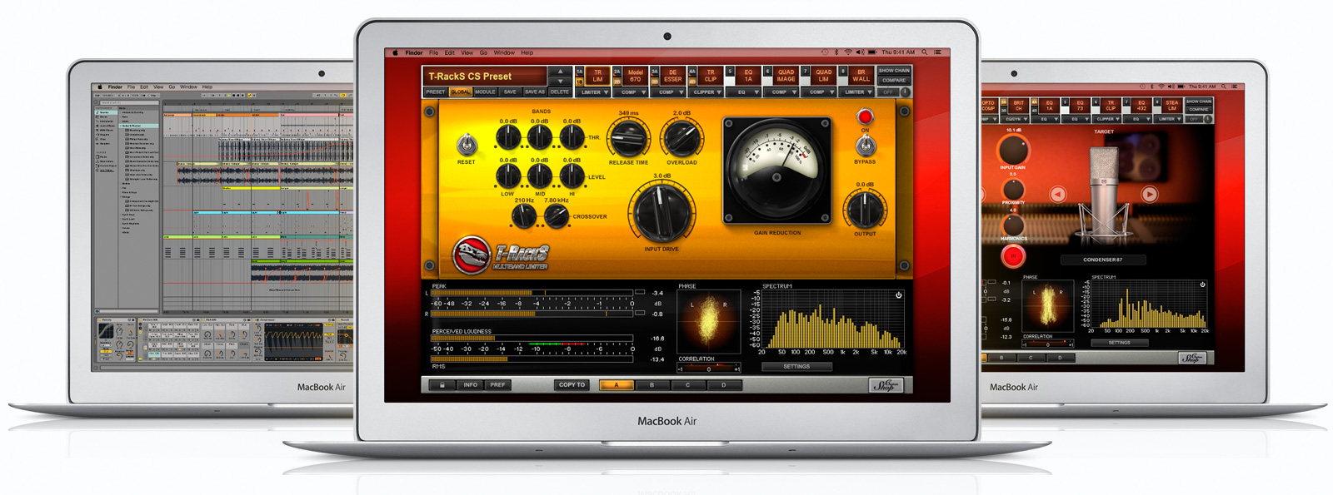Image resolution: width=1333 pixels, height=495 pixels.
Task: Select snapshot C in center window
Action: 688,385
